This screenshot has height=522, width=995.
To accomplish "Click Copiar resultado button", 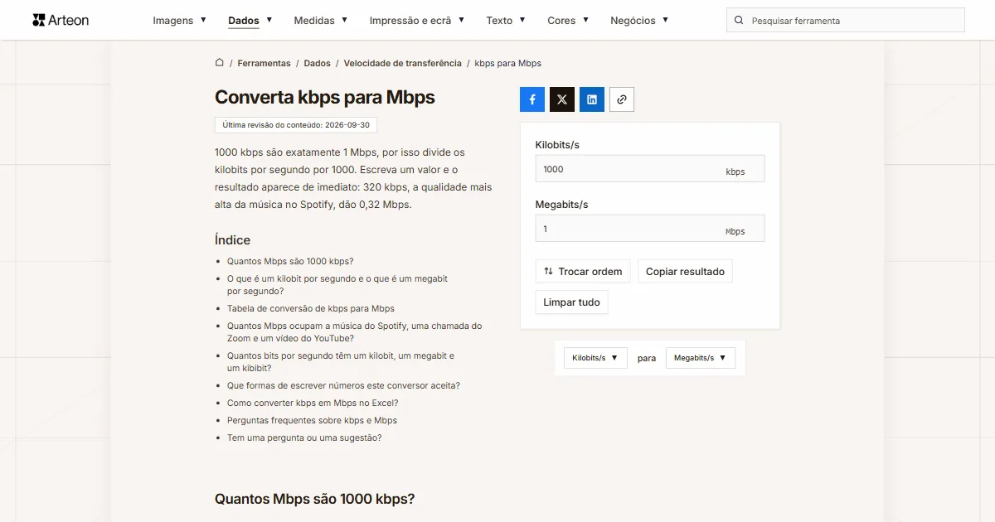I will pos(685,271).
